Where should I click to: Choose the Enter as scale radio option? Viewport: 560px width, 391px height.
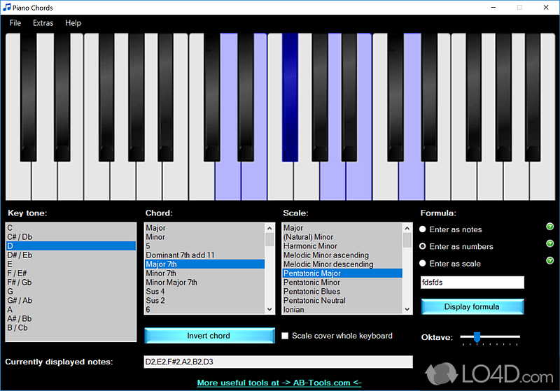423,264
